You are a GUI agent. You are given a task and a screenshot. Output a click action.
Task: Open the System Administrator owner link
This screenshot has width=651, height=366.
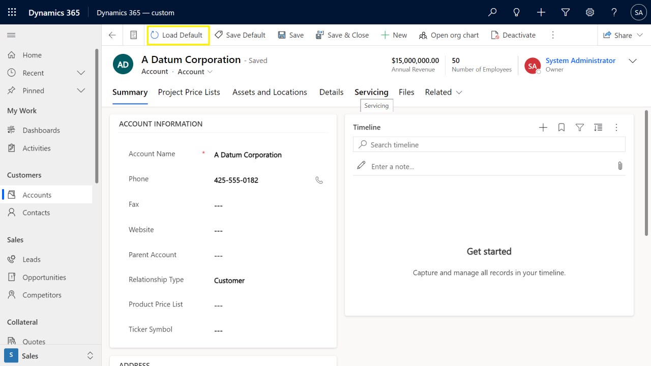[580, 60]
